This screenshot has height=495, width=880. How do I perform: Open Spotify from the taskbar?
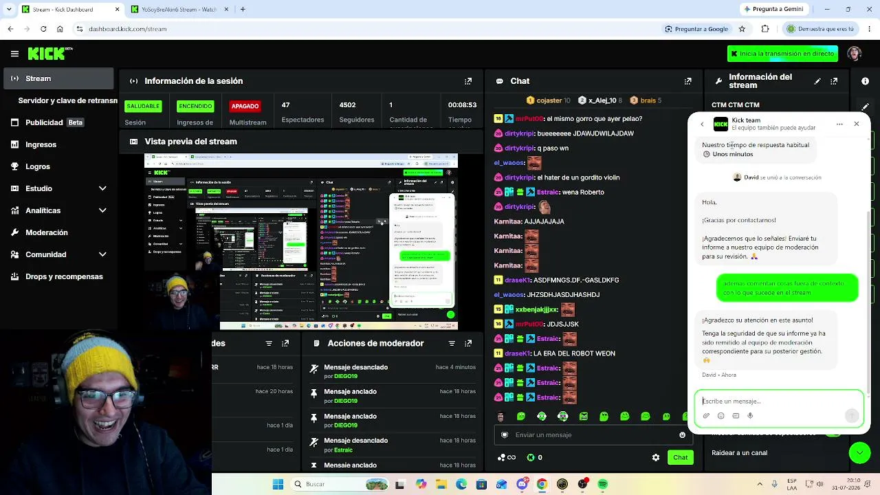(603, 485)
